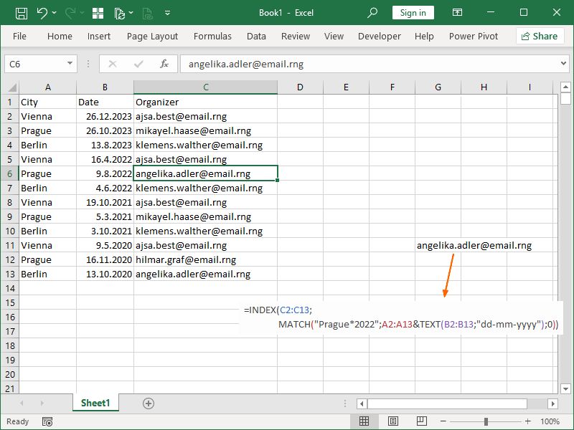Click date cell 26.10.2023
The image size is (574, 430).
click(x=105, y=131)
